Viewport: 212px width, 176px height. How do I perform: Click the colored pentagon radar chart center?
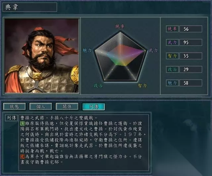(120, 57)
